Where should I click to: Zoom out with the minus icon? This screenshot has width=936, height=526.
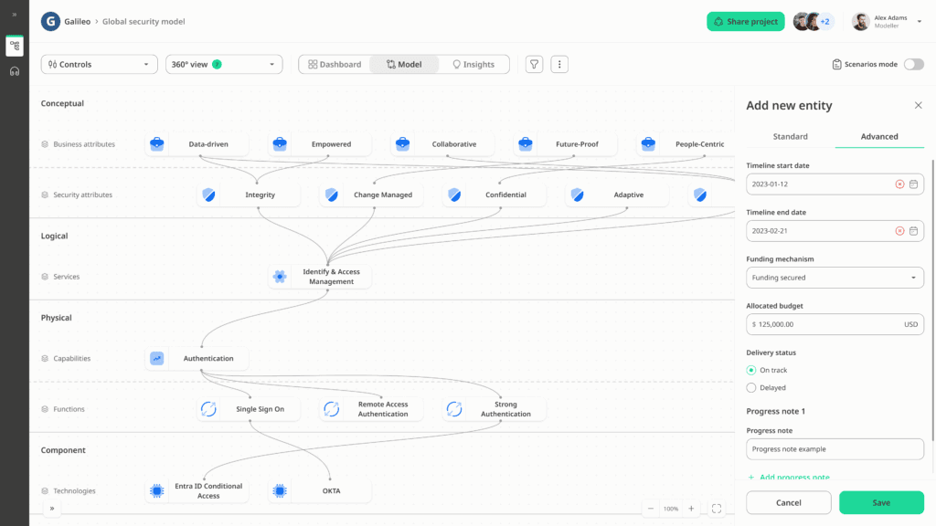point(651,509)
